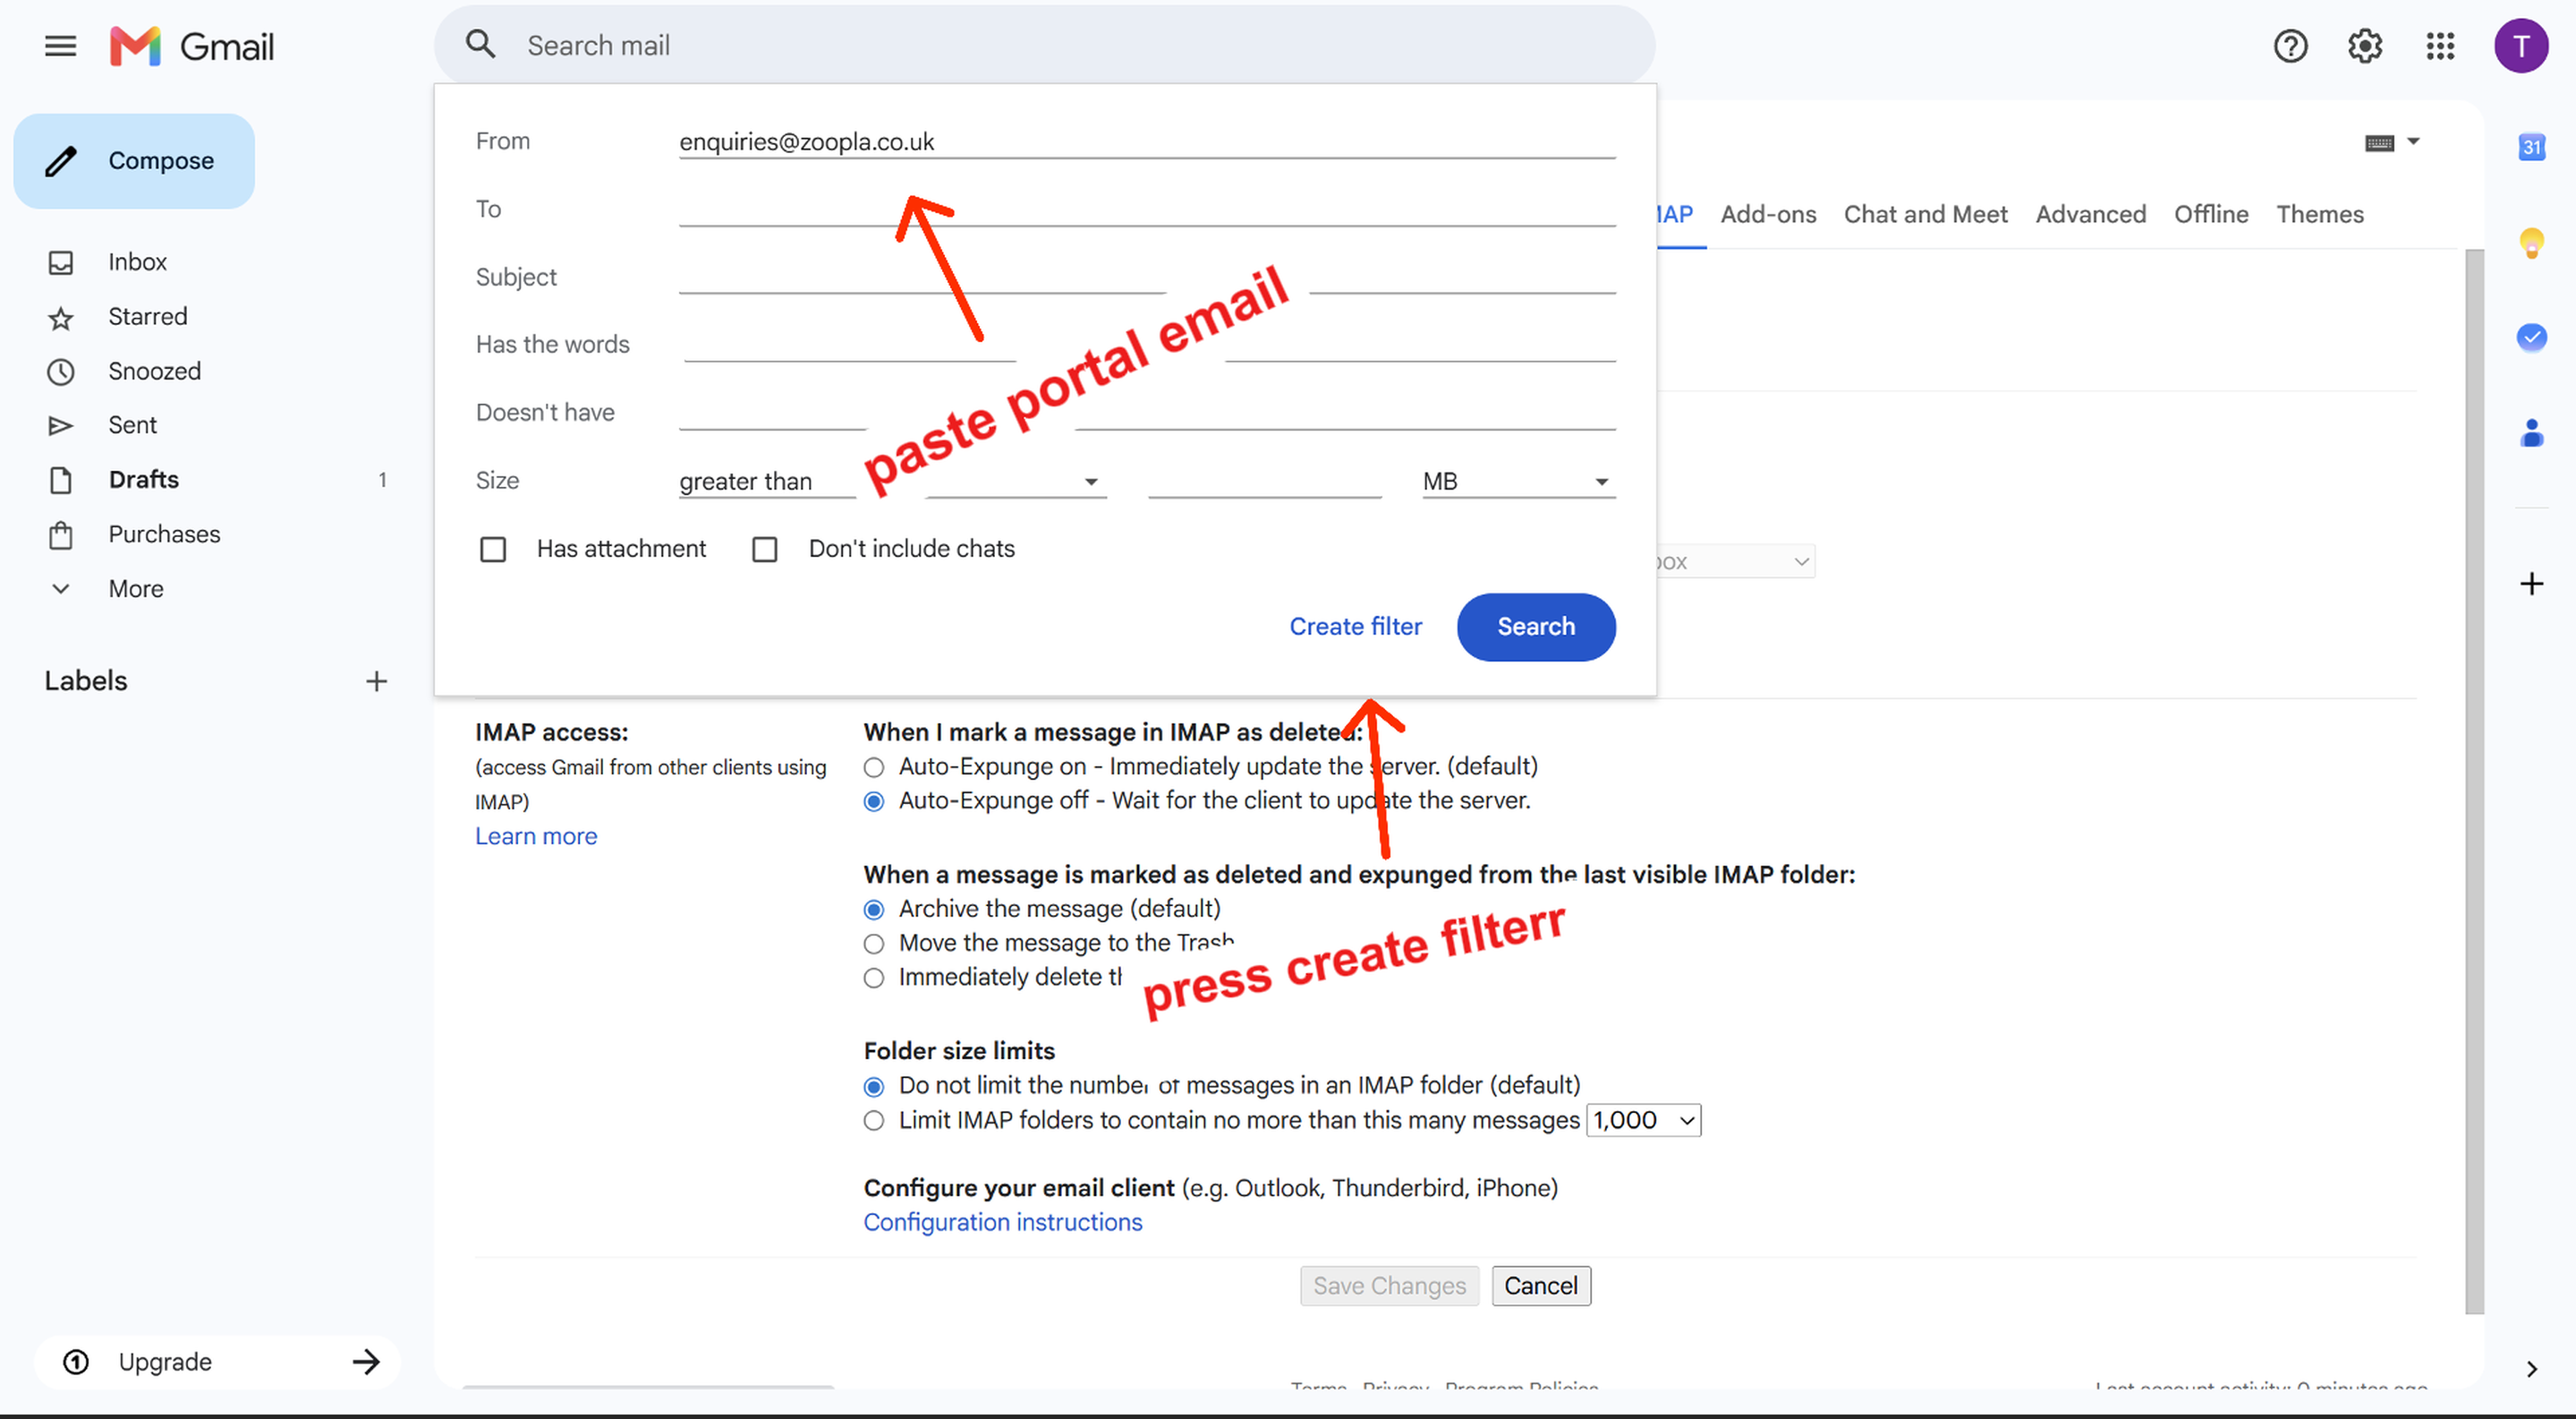Open Google Tasks side panel icon

pos(2531,338)
